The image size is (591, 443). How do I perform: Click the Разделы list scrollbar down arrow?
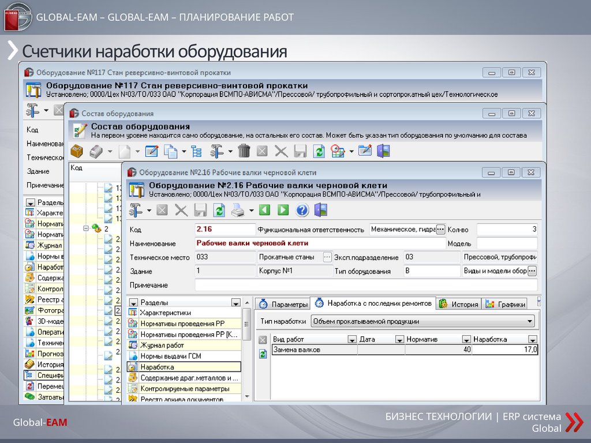[247, 396]
